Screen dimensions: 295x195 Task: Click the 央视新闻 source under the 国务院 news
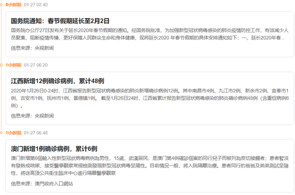[44, 48]
